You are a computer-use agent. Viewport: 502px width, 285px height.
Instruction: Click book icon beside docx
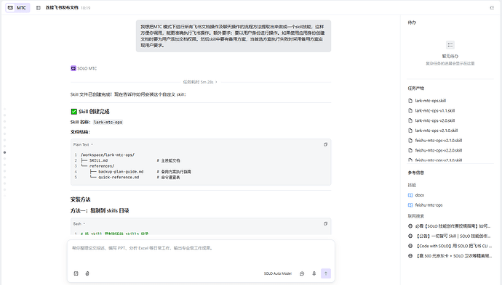click(x=410, y=195)
